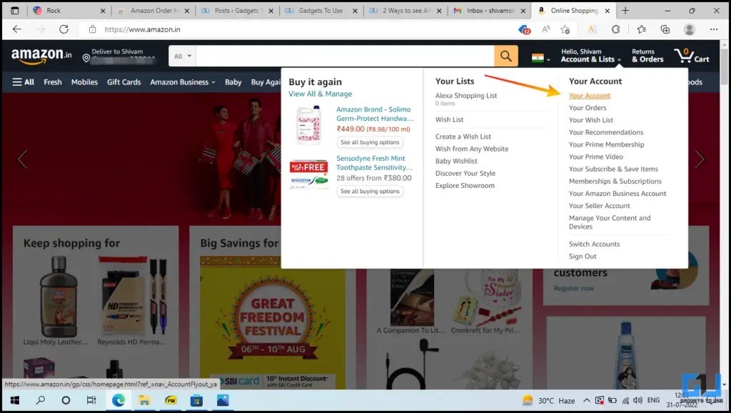The width and height of the screenshot is (731, 413).
Task: Click the browser Collections icon
Action: (x=664, y=30)
